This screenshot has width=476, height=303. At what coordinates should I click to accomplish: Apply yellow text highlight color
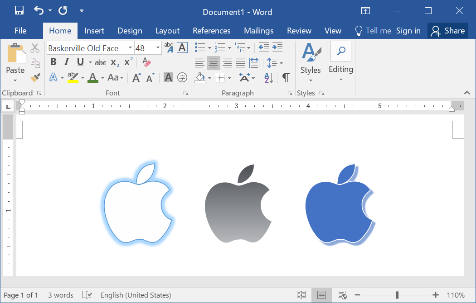tap(73, 77)
